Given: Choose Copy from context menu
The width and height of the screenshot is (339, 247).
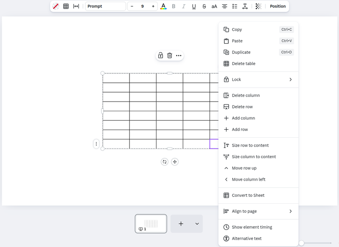Looking at the screenshot, I should click(258, 29).
